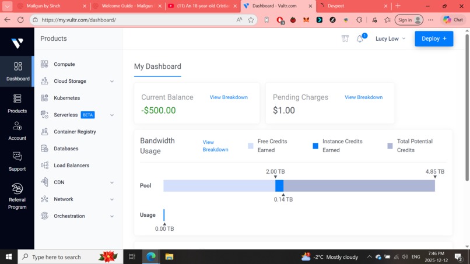Expand the Cloud Storage submenu chevron
470x264 pixels.
pyautogui.click(x=112, y=81)
